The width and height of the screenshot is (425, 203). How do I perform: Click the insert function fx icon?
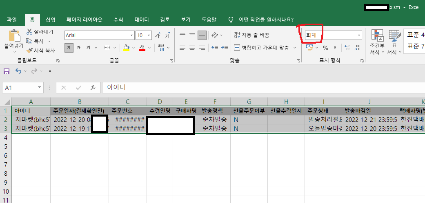[x=93, y=88]
